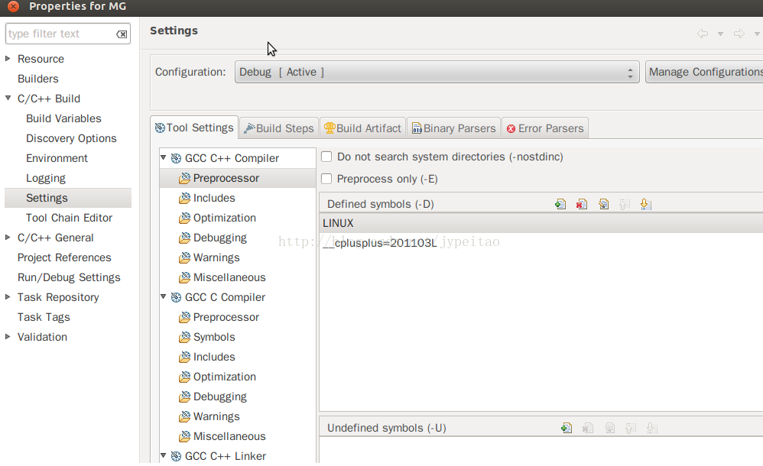
Task: Toggle the Preprocess only (-E) checkbox
Action: pos(326,179)
